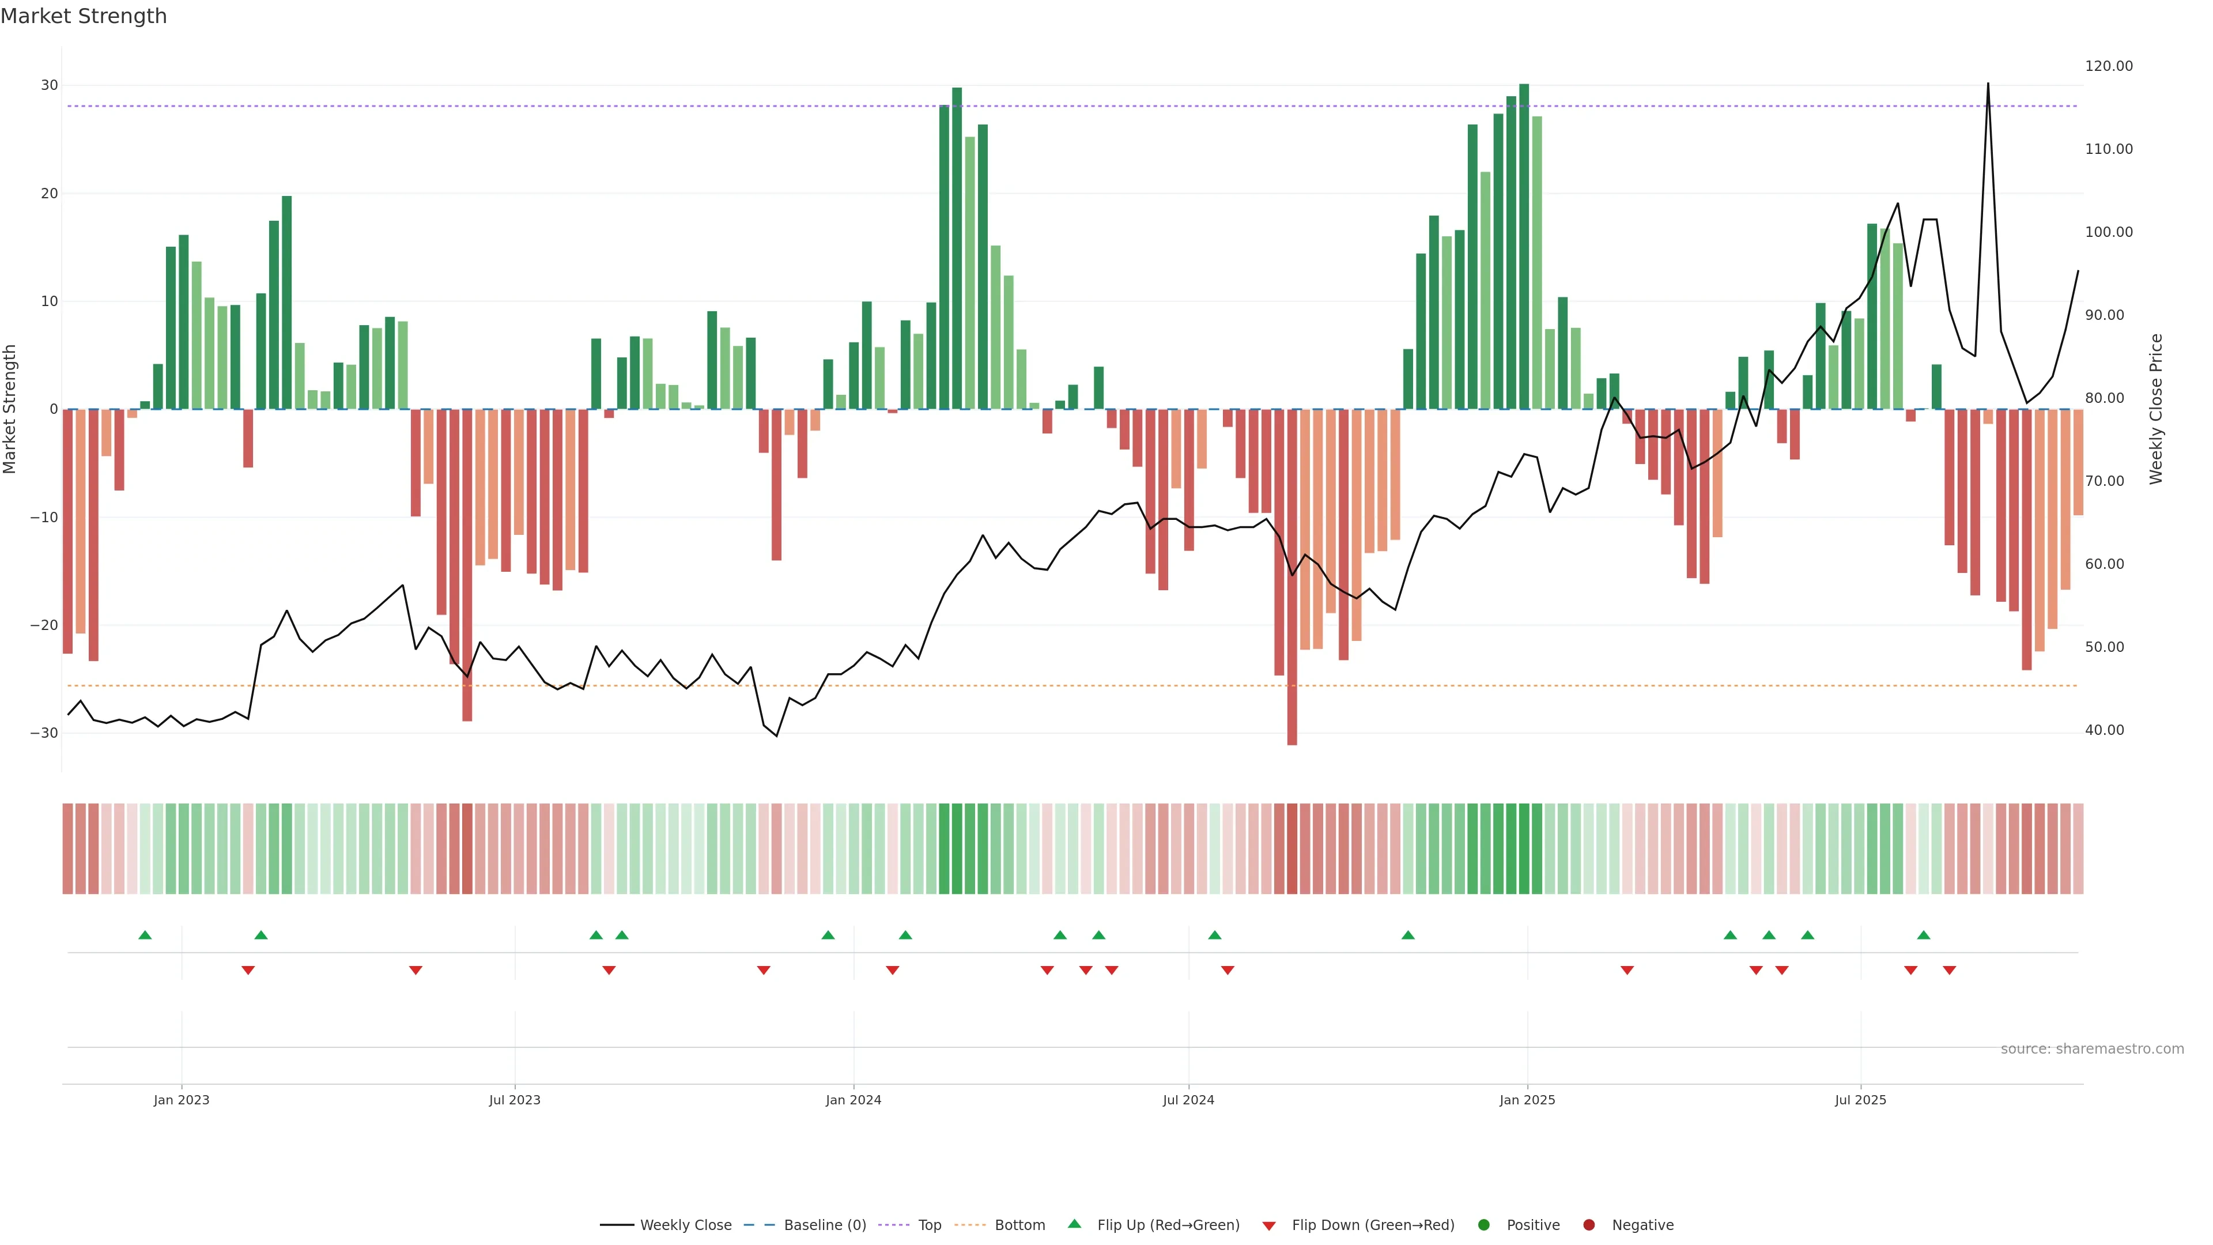This screenshot has width=2213, height=1245.
Task: Click the 'Weekly Close' legend text
Action: coord(686,1224)
